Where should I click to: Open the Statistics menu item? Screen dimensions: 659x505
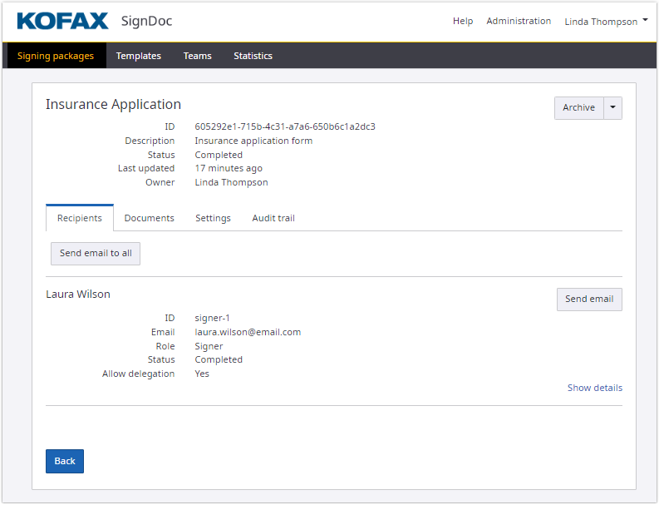click(253, 56)
